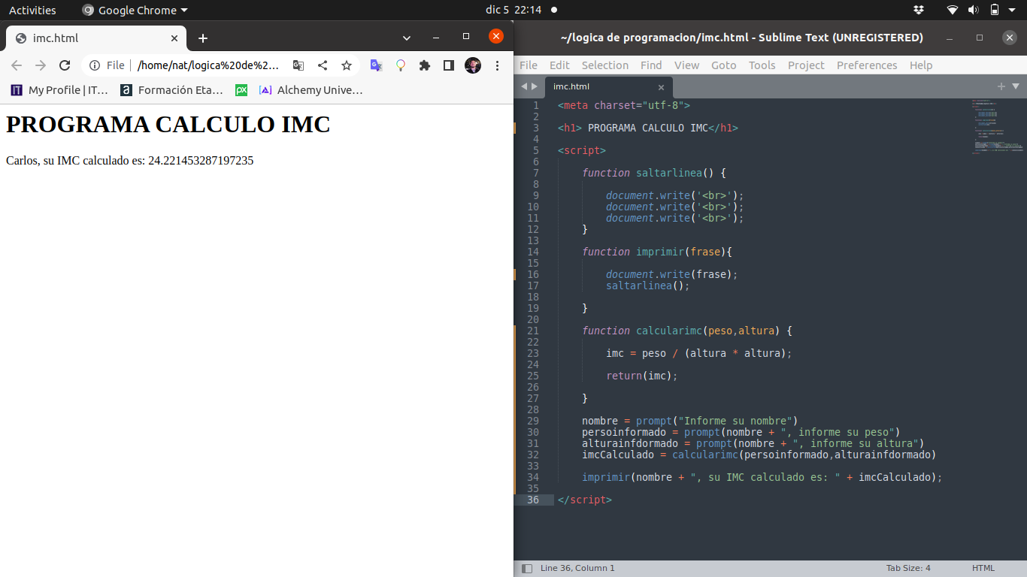Toggle the sidebar icon in Sublime status bar
The image size is (1027, 577).
[527, 569]
